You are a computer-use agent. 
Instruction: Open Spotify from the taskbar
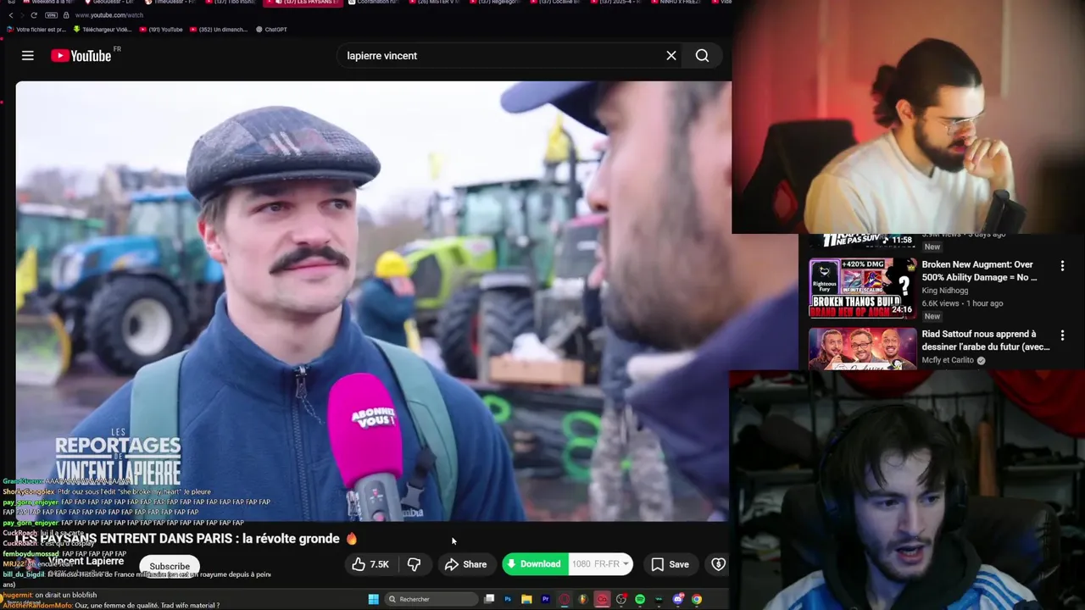pyautogui.click(x=640, y=599)
